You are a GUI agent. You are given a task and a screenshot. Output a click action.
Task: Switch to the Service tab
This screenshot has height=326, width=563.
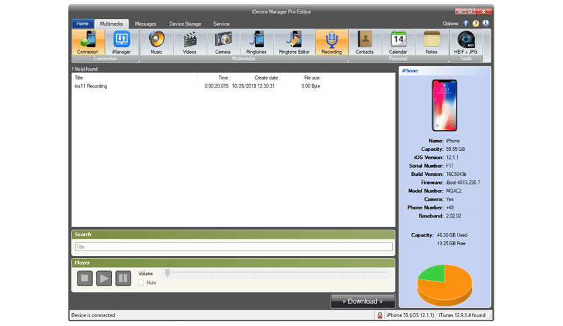pyautogui.click(x=222, y=24)
